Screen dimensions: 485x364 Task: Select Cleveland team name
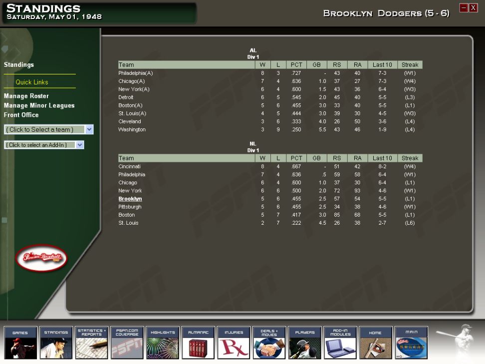click(130, 121)
